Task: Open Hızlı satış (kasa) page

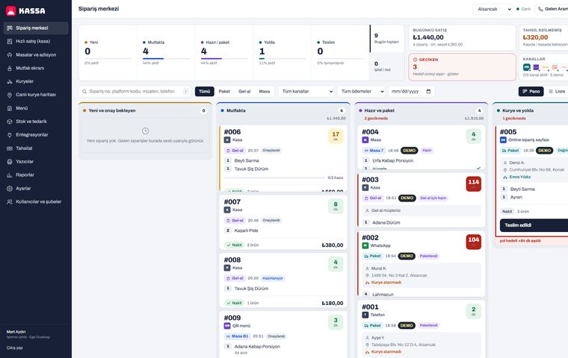Action: click(36, 41)
